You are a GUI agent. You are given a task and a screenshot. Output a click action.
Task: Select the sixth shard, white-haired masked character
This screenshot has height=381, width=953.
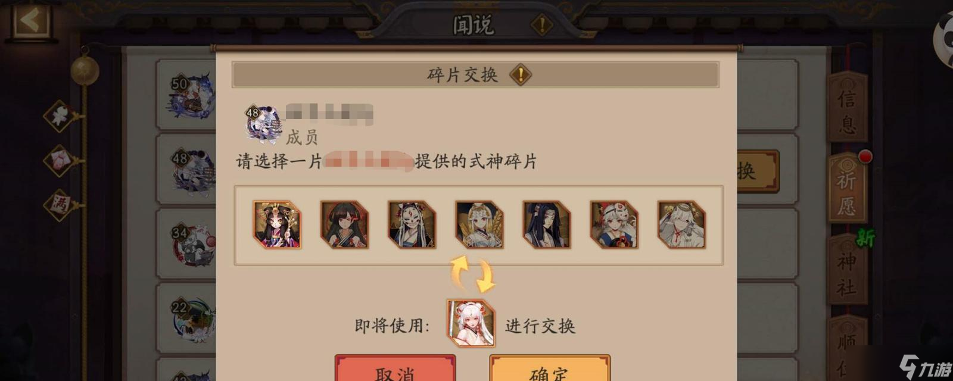pyautogui.click(x=614, y=224)
